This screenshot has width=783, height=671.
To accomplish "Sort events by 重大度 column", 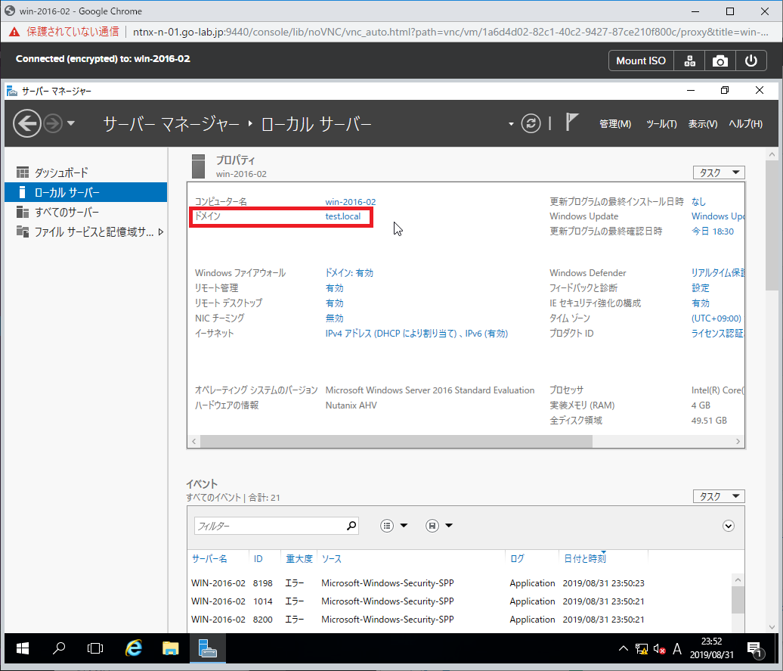I will coord(299,558).
